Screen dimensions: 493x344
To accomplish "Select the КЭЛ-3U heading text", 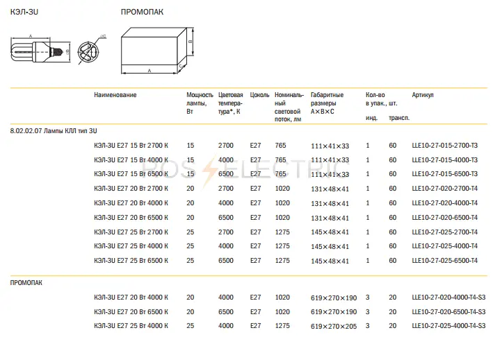I will tap(24, 12).
